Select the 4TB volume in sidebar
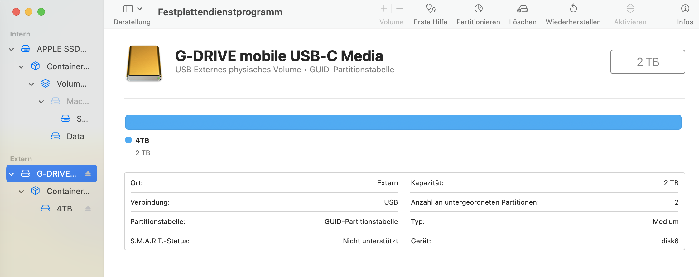The image size is (699, 277). pyautogui.click(x=64, y=209)
